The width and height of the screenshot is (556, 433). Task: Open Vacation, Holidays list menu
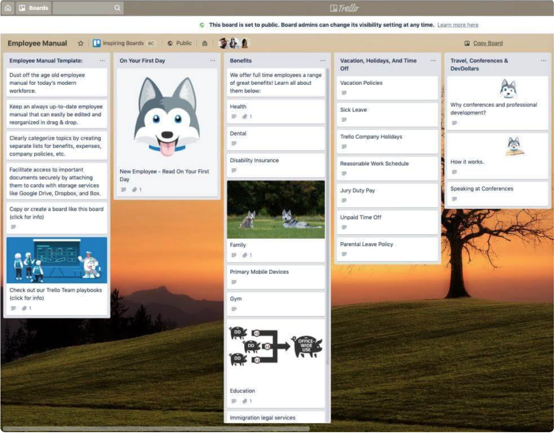[x=433, y=60]
